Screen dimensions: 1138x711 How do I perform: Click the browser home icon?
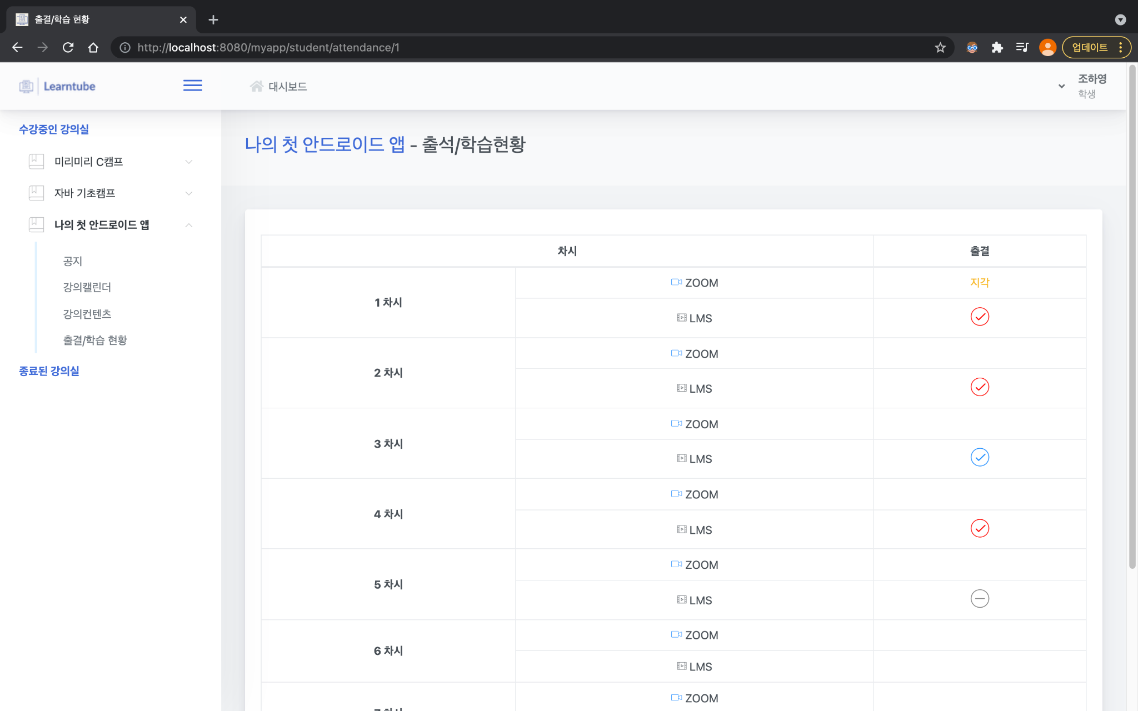point(93,48)
